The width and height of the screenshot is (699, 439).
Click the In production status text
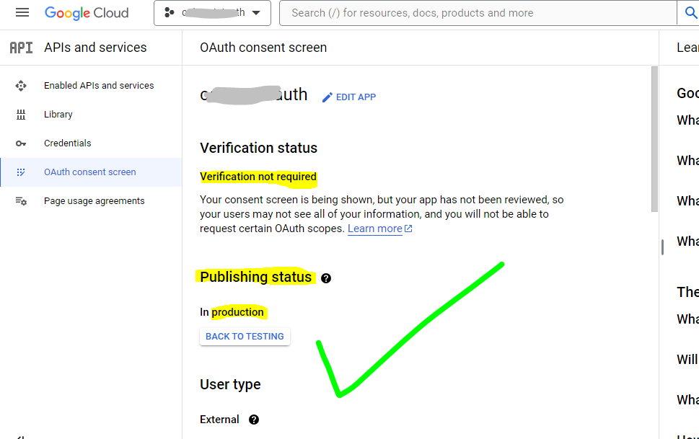[x=232, y=312]
